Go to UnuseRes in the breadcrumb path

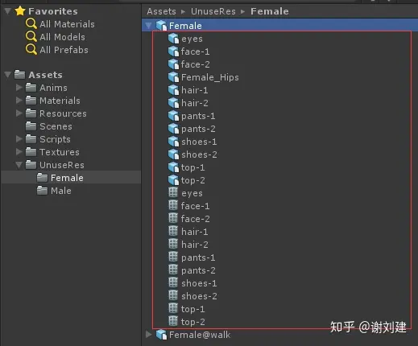click(x=213, y=11)
